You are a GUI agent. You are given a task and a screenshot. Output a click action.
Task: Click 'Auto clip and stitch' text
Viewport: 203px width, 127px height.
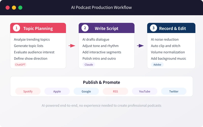pos(166,46)
